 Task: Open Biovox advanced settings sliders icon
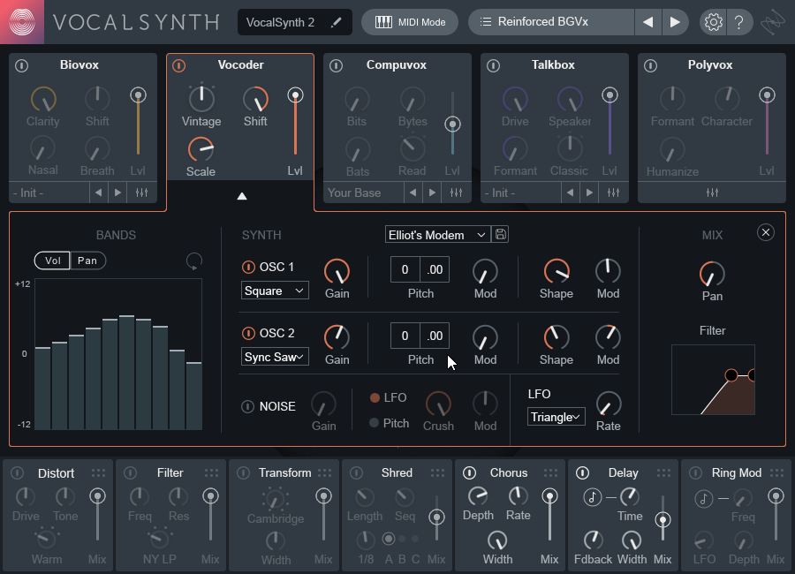pyautogui.click(x=142, y=193)
